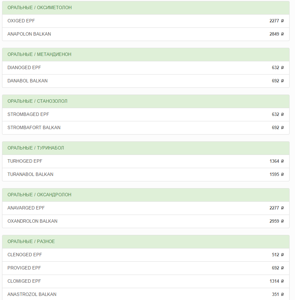The height and width of the screenshot is (300, 295).
Task: Open the STROMBAFORT BALKAN listing
Action: click(34, 128)
